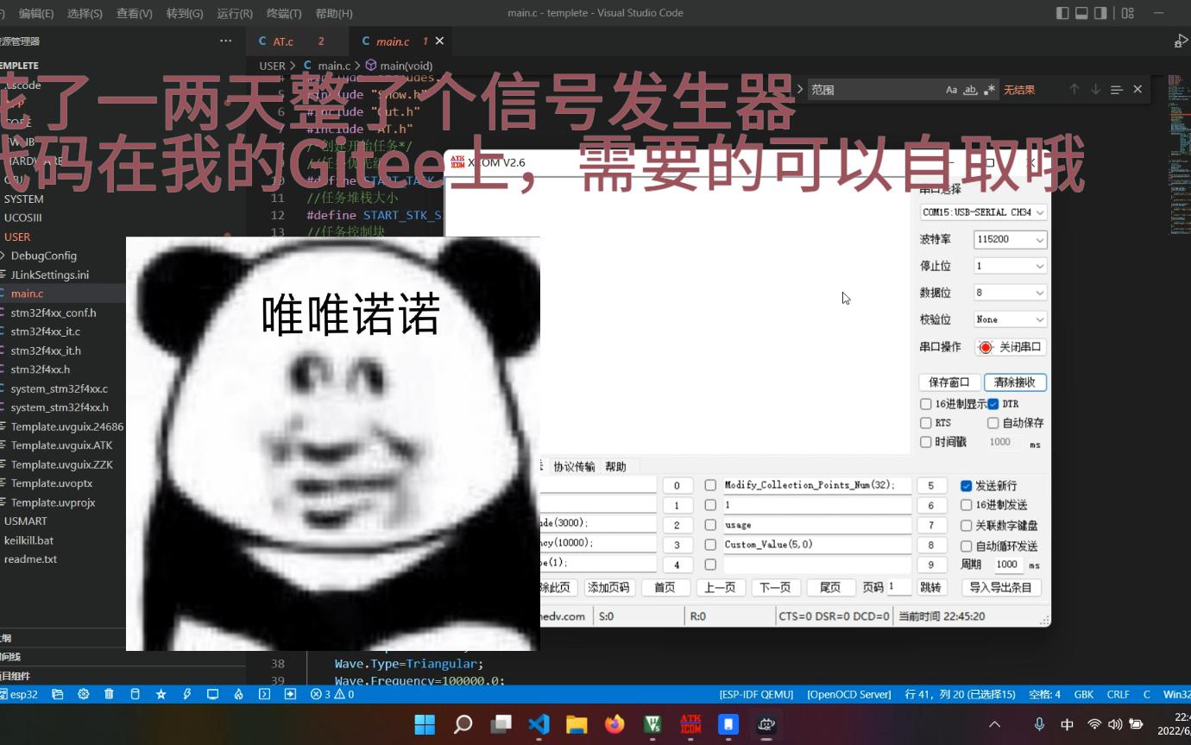The image size is (1191, 745).
Task: Enable RTS checkbox in XCOM
Action: pos(926,423)
